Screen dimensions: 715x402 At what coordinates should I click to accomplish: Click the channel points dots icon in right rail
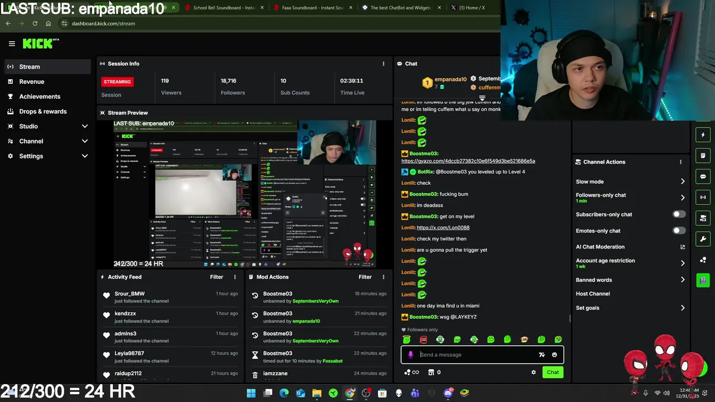703,260
